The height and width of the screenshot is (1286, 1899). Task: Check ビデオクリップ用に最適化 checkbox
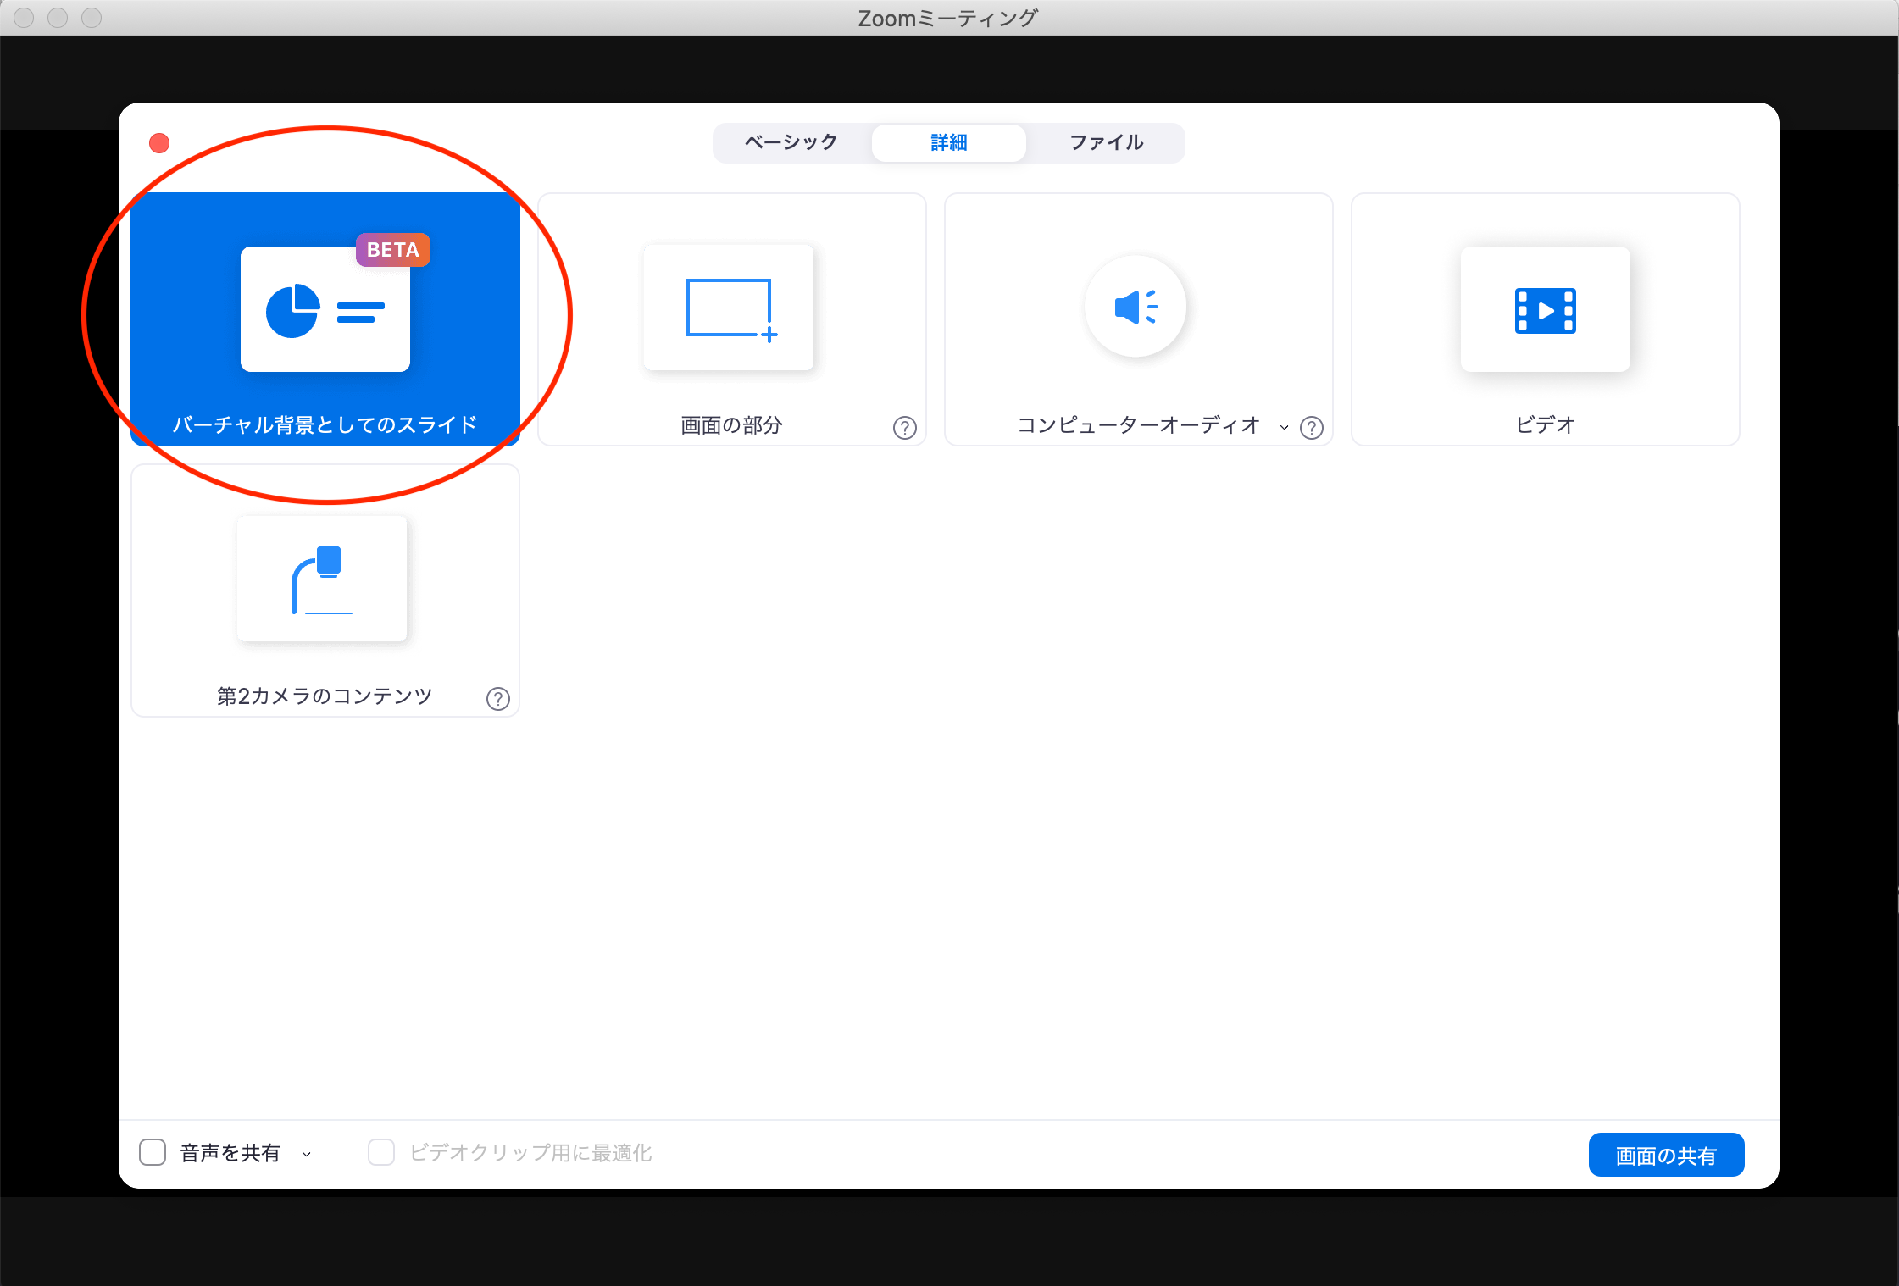(381, 1152)
